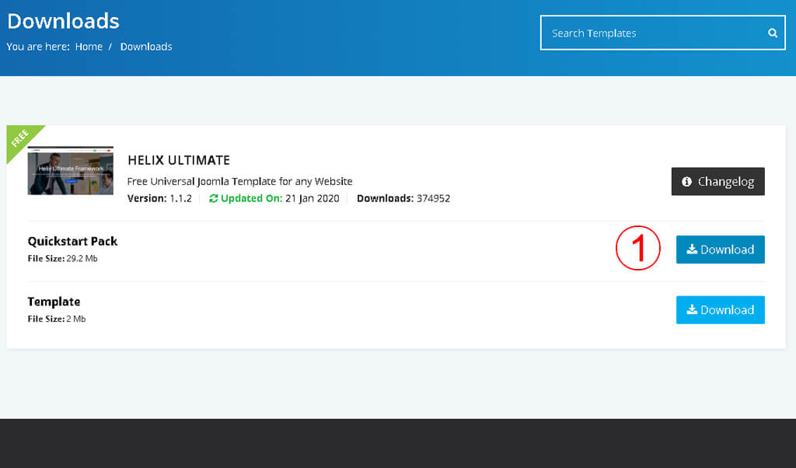This screenshot has width=796, height=468.
Task: Click File Size: 29.2 Mb text
Action: pyautogui.click(x=62, y=258)
